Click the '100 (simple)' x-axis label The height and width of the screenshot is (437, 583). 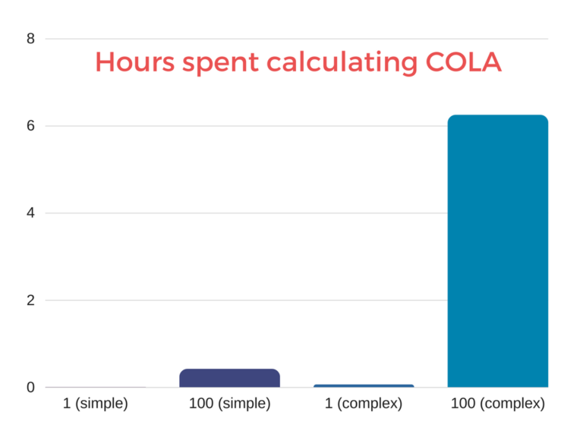[229, 404]
